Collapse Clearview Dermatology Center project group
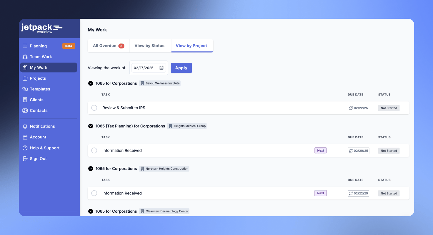The image size is (433, 235). tap(91, 211)
